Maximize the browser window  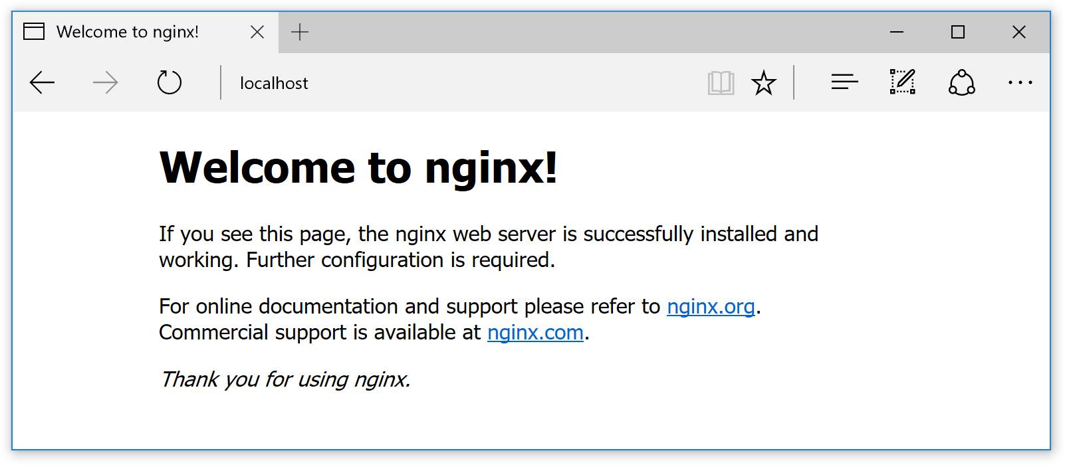click(x=958, y=32)
